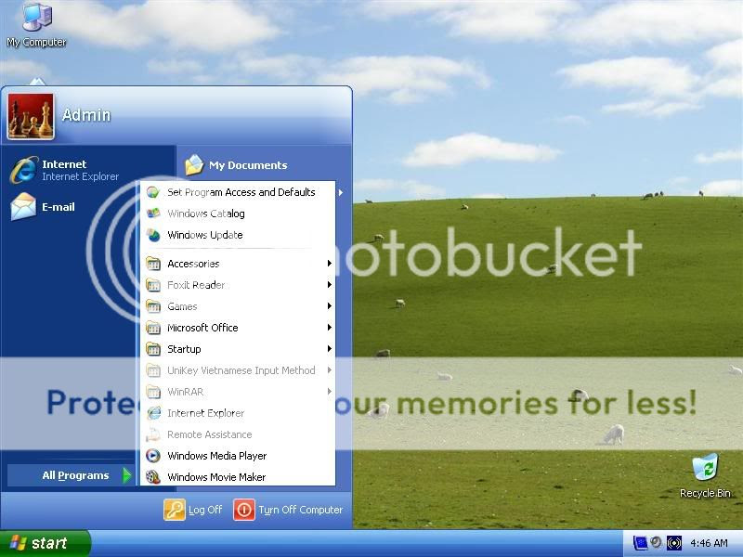The image size is (743, 557).
Task: Click the Admin chess user picture
Action: coord(31,116)
